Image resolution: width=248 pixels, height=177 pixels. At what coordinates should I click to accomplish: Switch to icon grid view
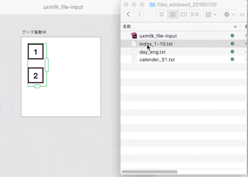162,15
